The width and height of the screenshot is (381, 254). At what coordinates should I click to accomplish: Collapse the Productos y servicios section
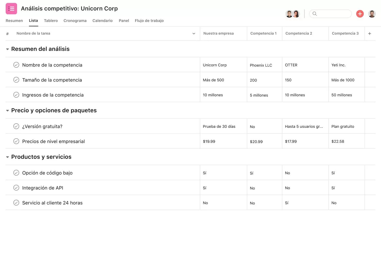click(x=7, y=157)
